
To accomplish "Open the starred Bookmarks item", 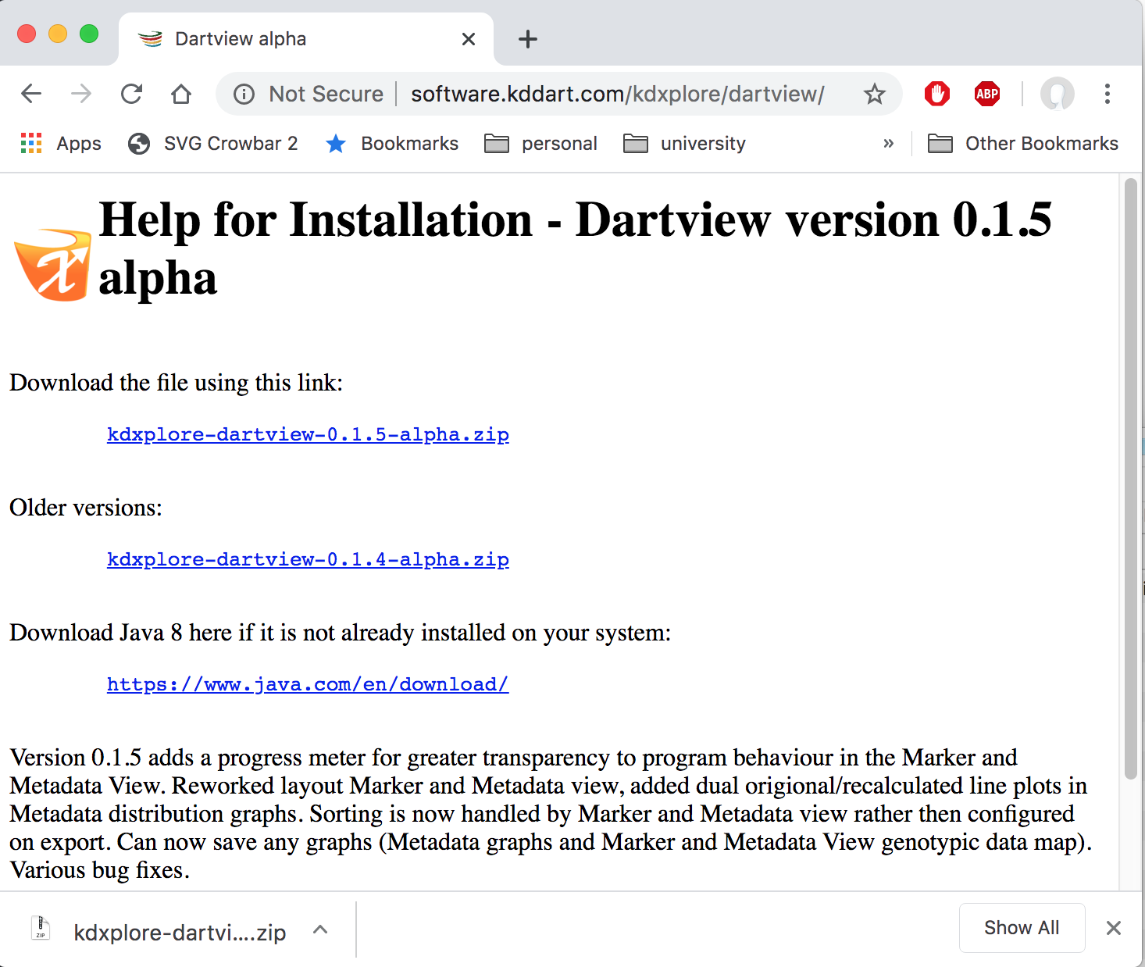I will coord(392,144).
